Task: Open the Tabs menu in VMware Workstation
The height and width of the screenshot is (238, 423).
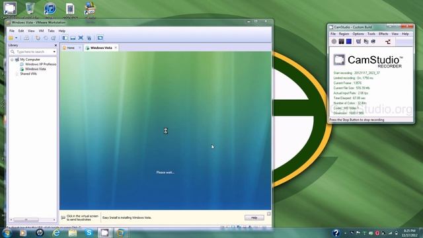Action: [x=51, y=31]
